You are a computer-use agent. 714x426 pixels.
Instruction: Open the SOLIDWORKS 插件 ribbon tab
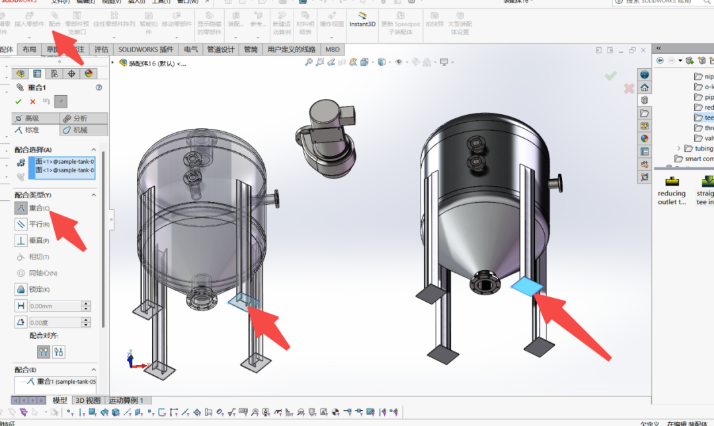145,49
